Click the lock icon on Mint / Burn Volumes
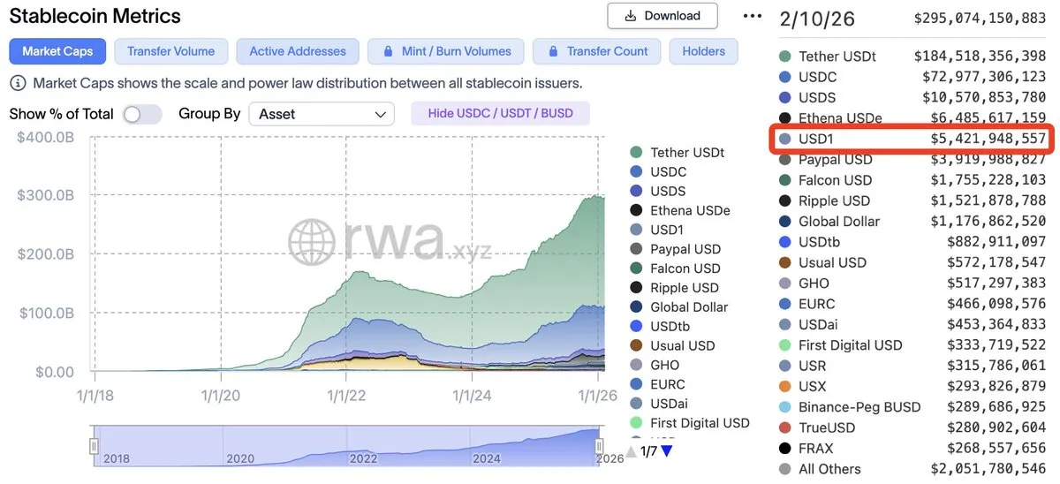The image size is (1060, 484). pos(385,51)
